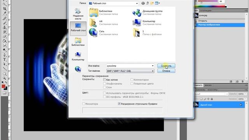Select the History Brush tool
Screen dimensions: 249x140
point(5,32)
